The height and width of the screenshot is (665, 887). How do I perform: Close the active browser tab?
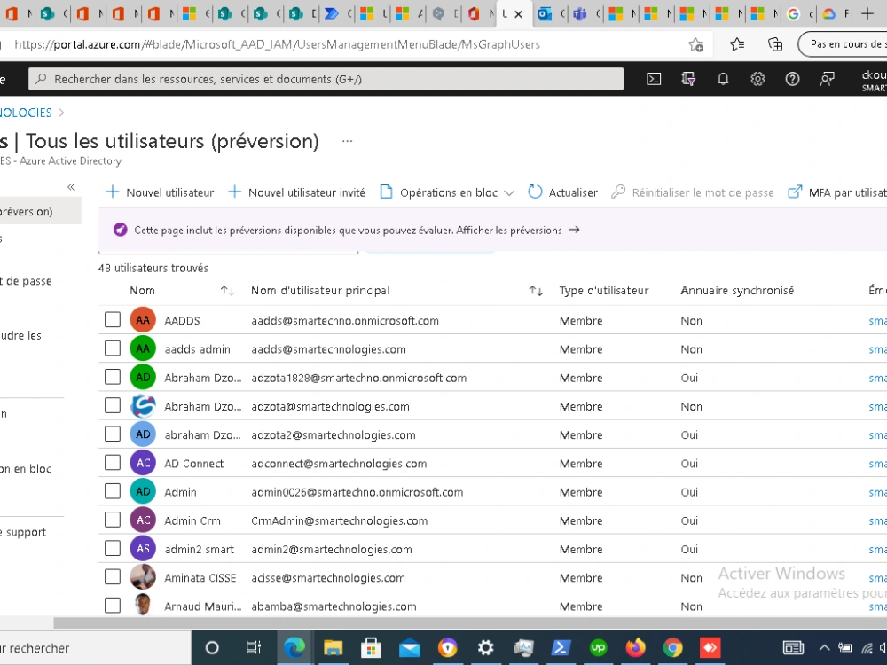pyautogui.click(x=518, y=14)
